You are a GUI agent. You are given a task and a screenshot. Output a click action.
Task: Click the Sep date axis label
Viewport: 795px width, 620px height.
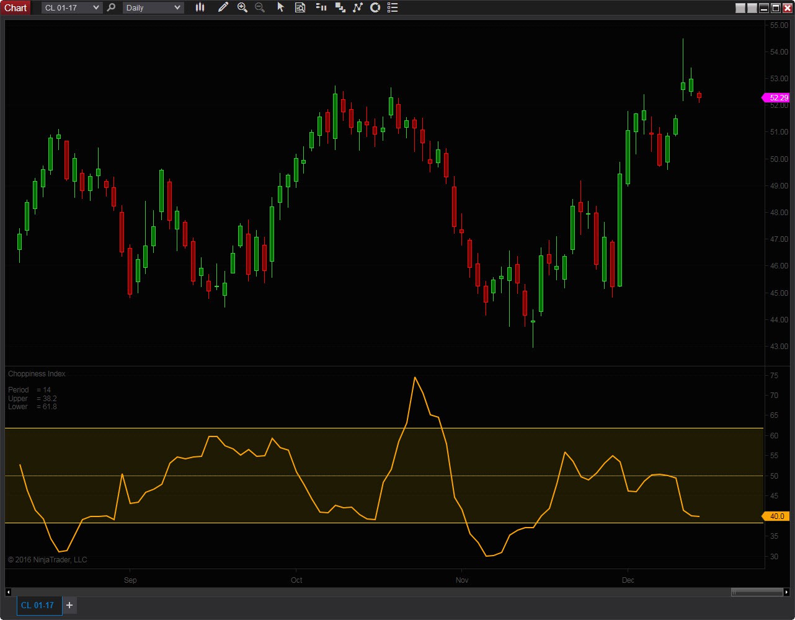click(x=130, y=580)
